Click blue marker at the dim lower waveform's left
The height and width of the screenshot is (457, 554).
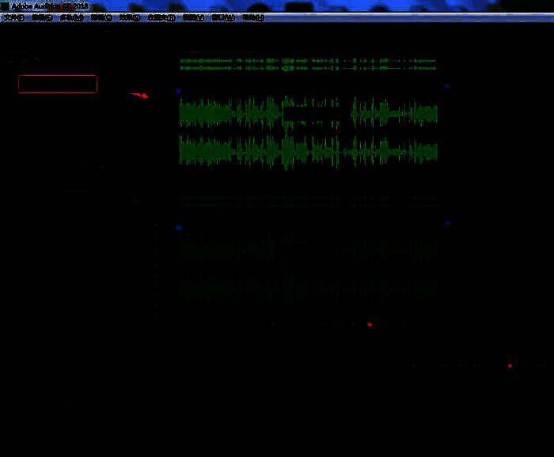tap(178, 228)
